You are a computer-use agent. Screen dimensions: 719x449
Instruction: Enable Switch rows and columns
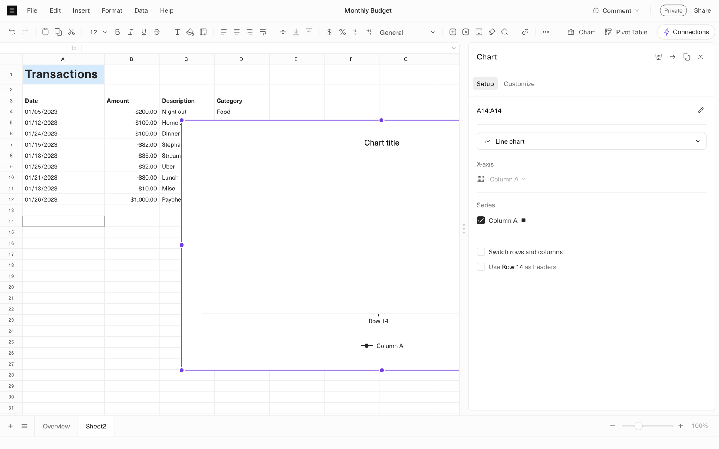481,252
